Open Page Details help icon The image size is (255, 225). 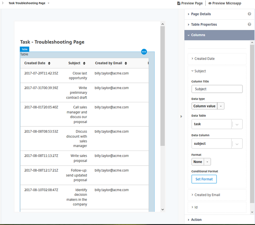249,14
